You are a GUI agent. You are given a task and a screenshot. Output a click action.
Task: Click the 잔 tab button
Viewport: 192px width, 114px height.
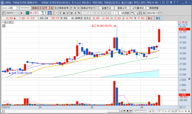coord(71,8)
